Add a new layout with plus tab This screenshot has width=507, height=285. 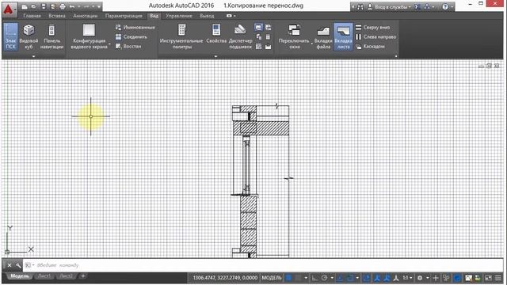(83, 276)
